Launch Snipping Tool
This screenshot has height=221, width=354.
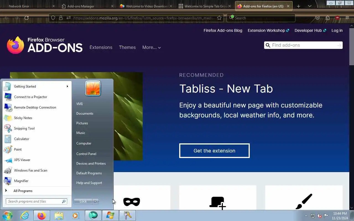(x=37, y=128)
